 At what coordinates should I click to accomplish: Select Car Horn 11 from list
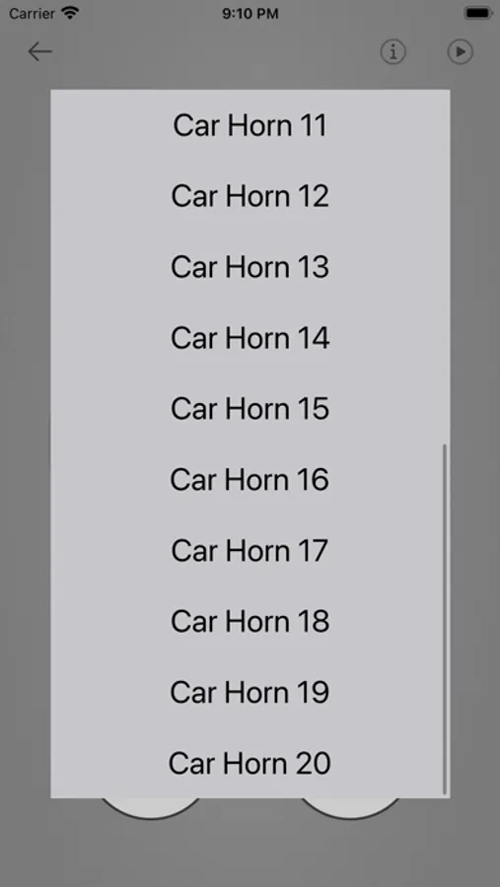[250, 125]
